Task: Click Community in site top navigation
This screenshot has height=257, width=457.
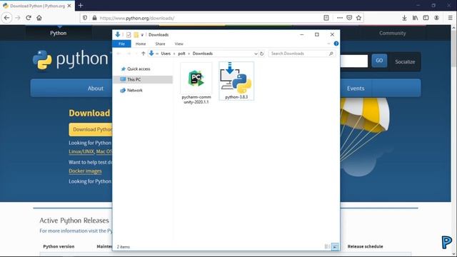Action: tap(392, 34)
